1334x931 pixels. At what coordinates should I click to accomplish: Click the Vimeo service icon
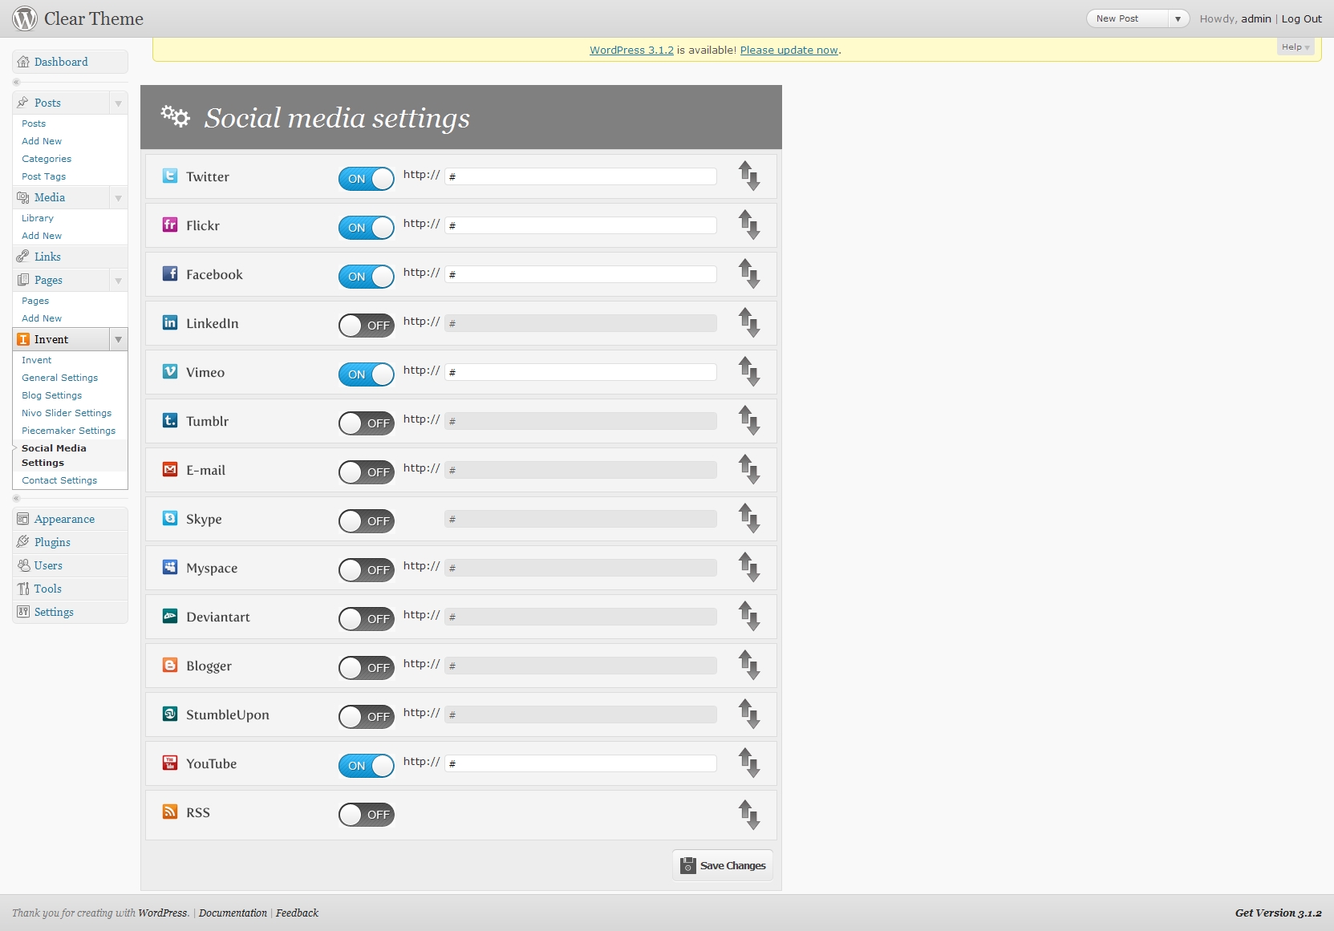pyautogui.click(x=170, y=372)
